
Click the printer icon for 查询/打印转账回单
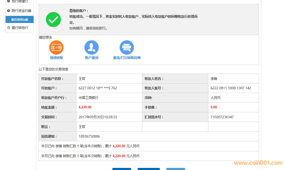coord(127,48)
